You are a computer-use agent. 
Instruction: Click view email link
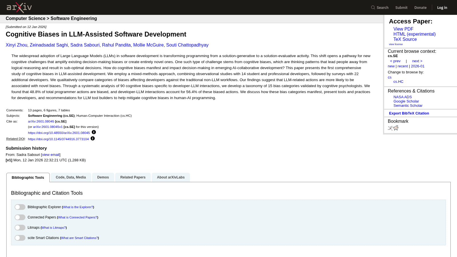point(51,155)
